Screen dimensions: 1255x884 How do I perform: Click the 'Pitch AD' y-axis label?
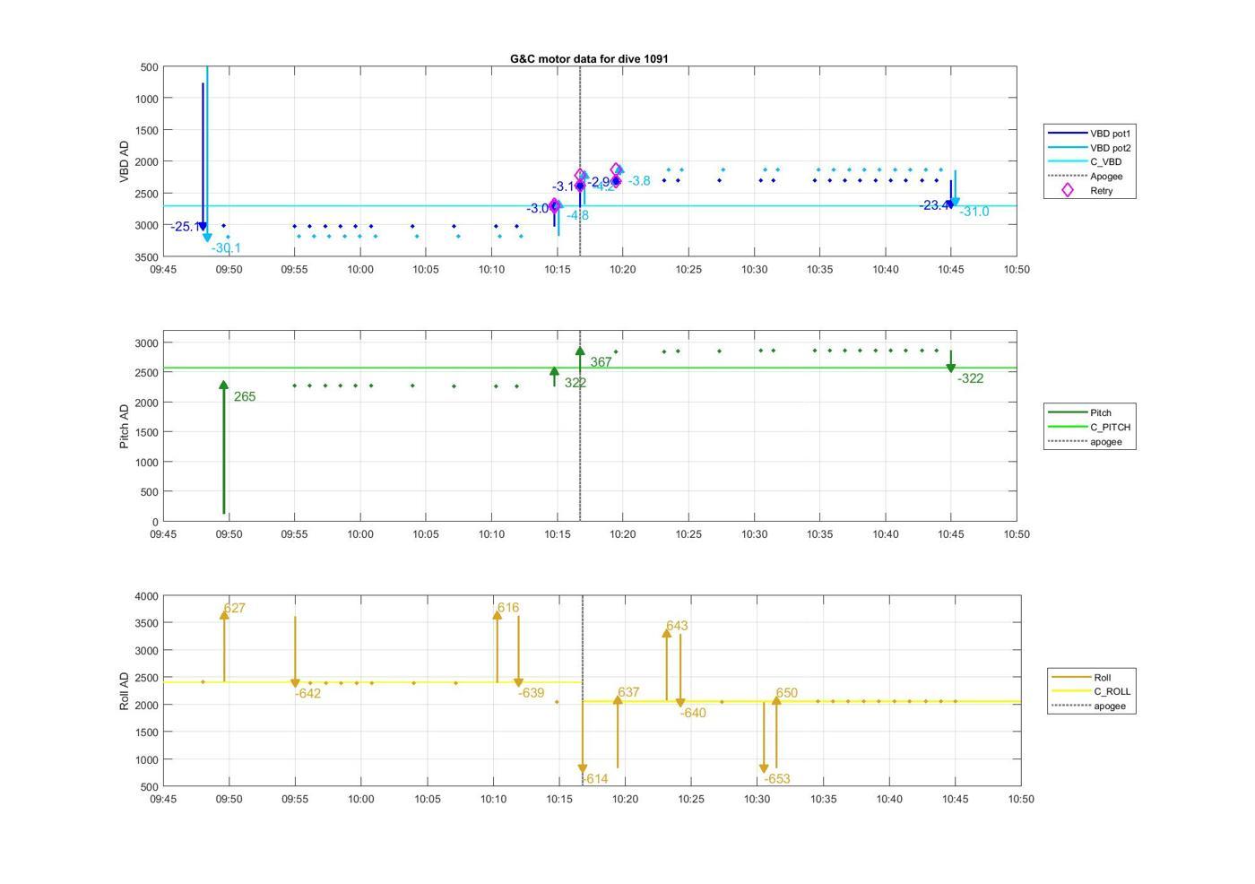coord(125,426)
